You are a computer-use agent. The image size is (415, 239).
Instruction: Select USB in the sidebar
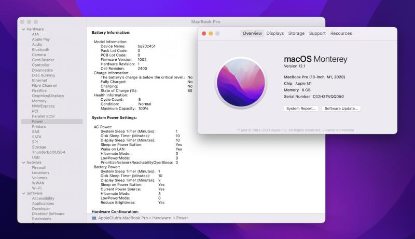point(36,157)
